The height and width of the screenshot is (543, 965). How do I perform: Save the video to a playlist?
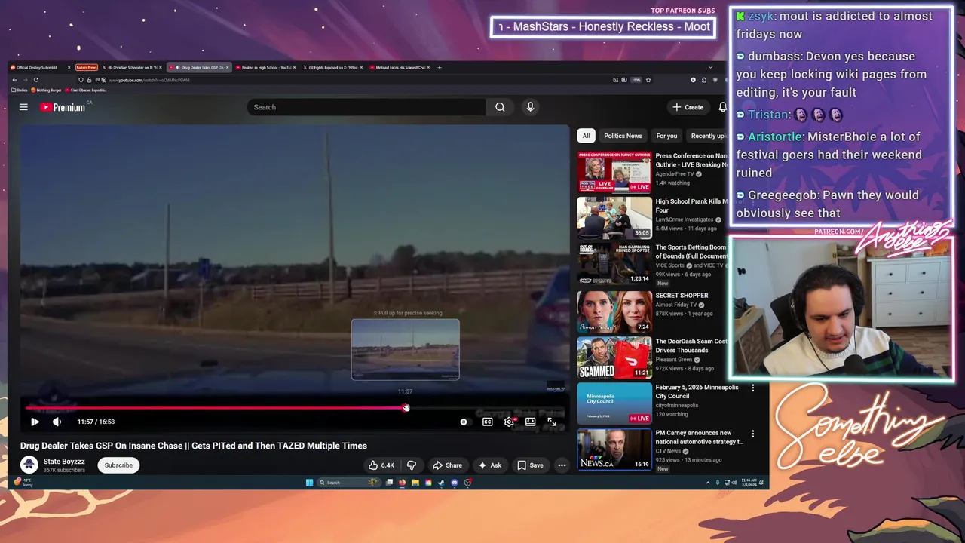(x=530, y=465)
